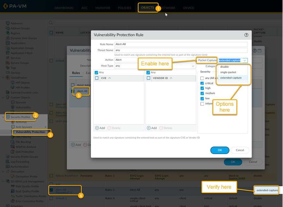Click the Rule Name input field
Screen dimensions: 283x207
[x=181, y=45]
